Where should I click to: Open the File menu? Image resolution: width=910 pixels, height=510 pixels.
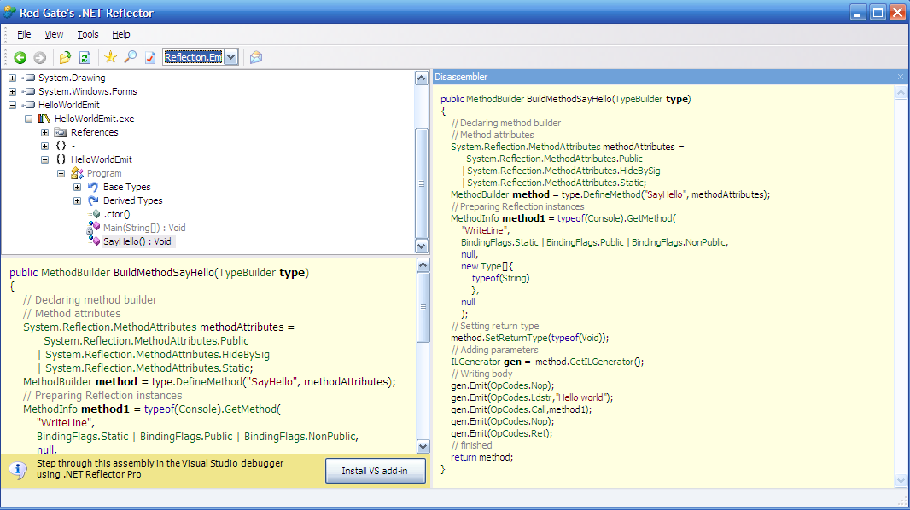point(24,34)
